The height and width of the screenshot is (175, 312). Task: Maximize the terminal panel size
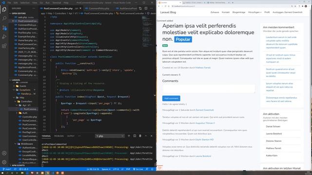click(x=146, y=136)
